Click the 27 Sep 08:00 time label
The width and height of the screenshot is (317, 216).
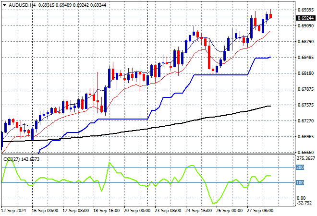(x=260, y=211)
